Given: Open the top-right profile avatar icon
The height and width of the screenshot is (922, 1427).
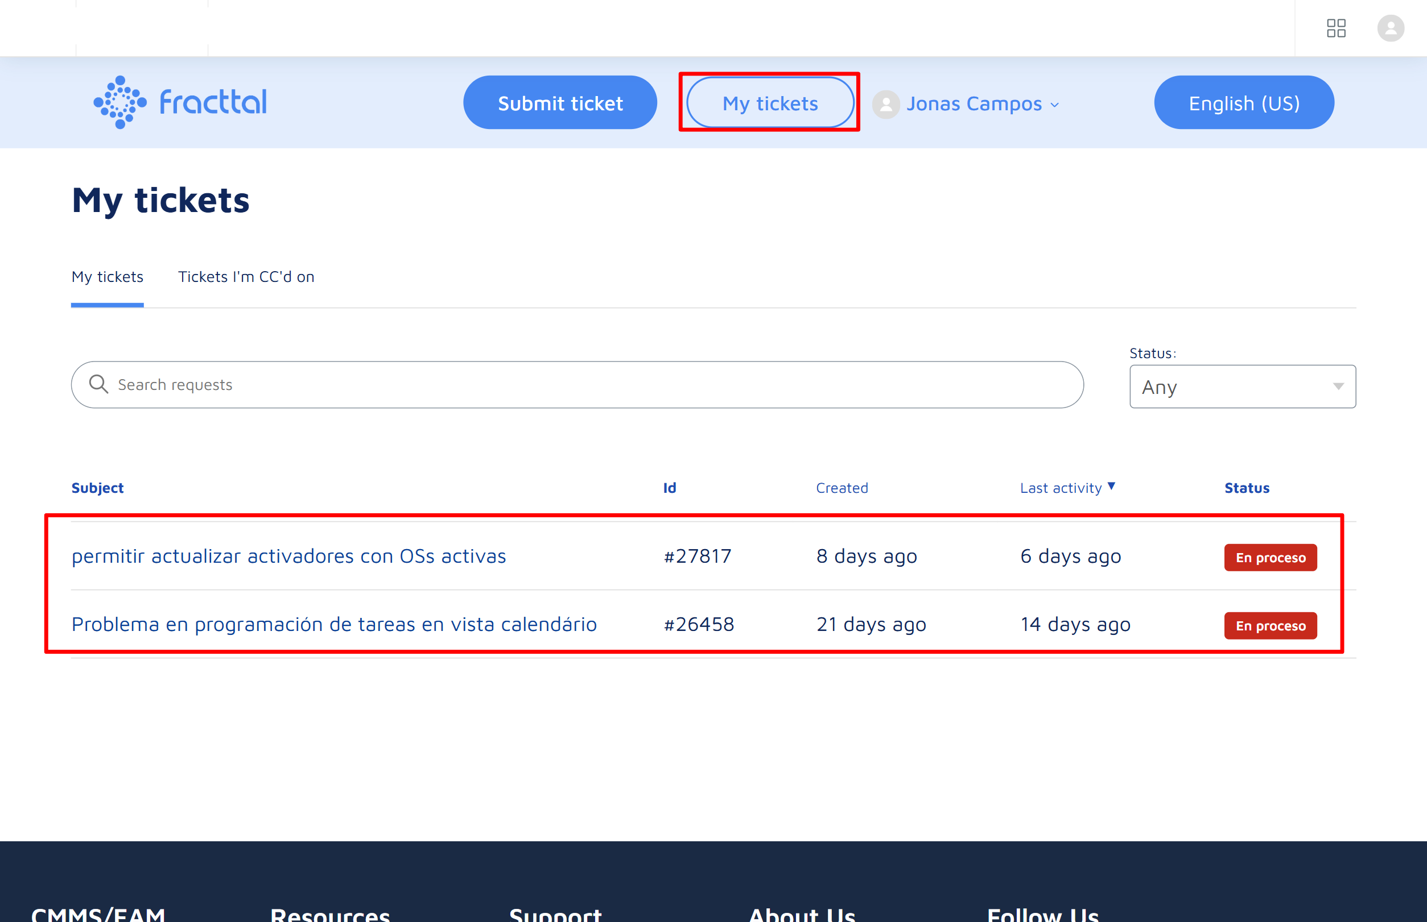Looking at the screenshot, I should point(1391,28).
